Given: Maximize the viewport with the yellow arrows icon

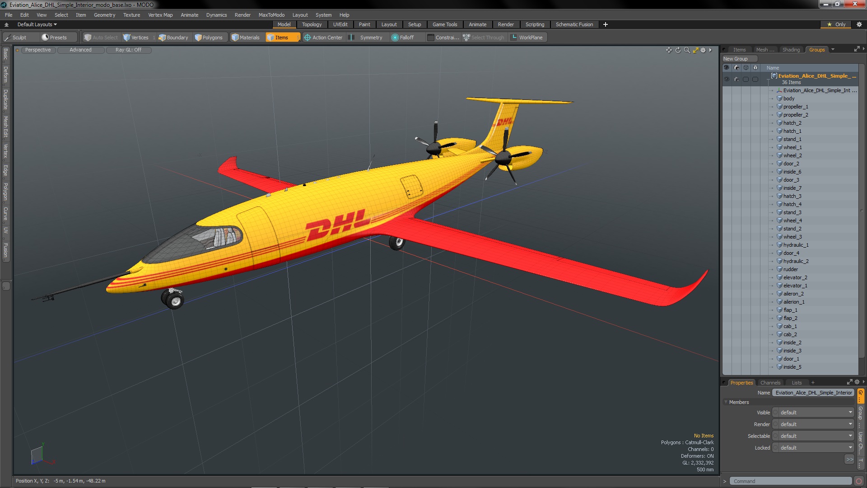Looking at the screenshot, I should tap(695, 50).
